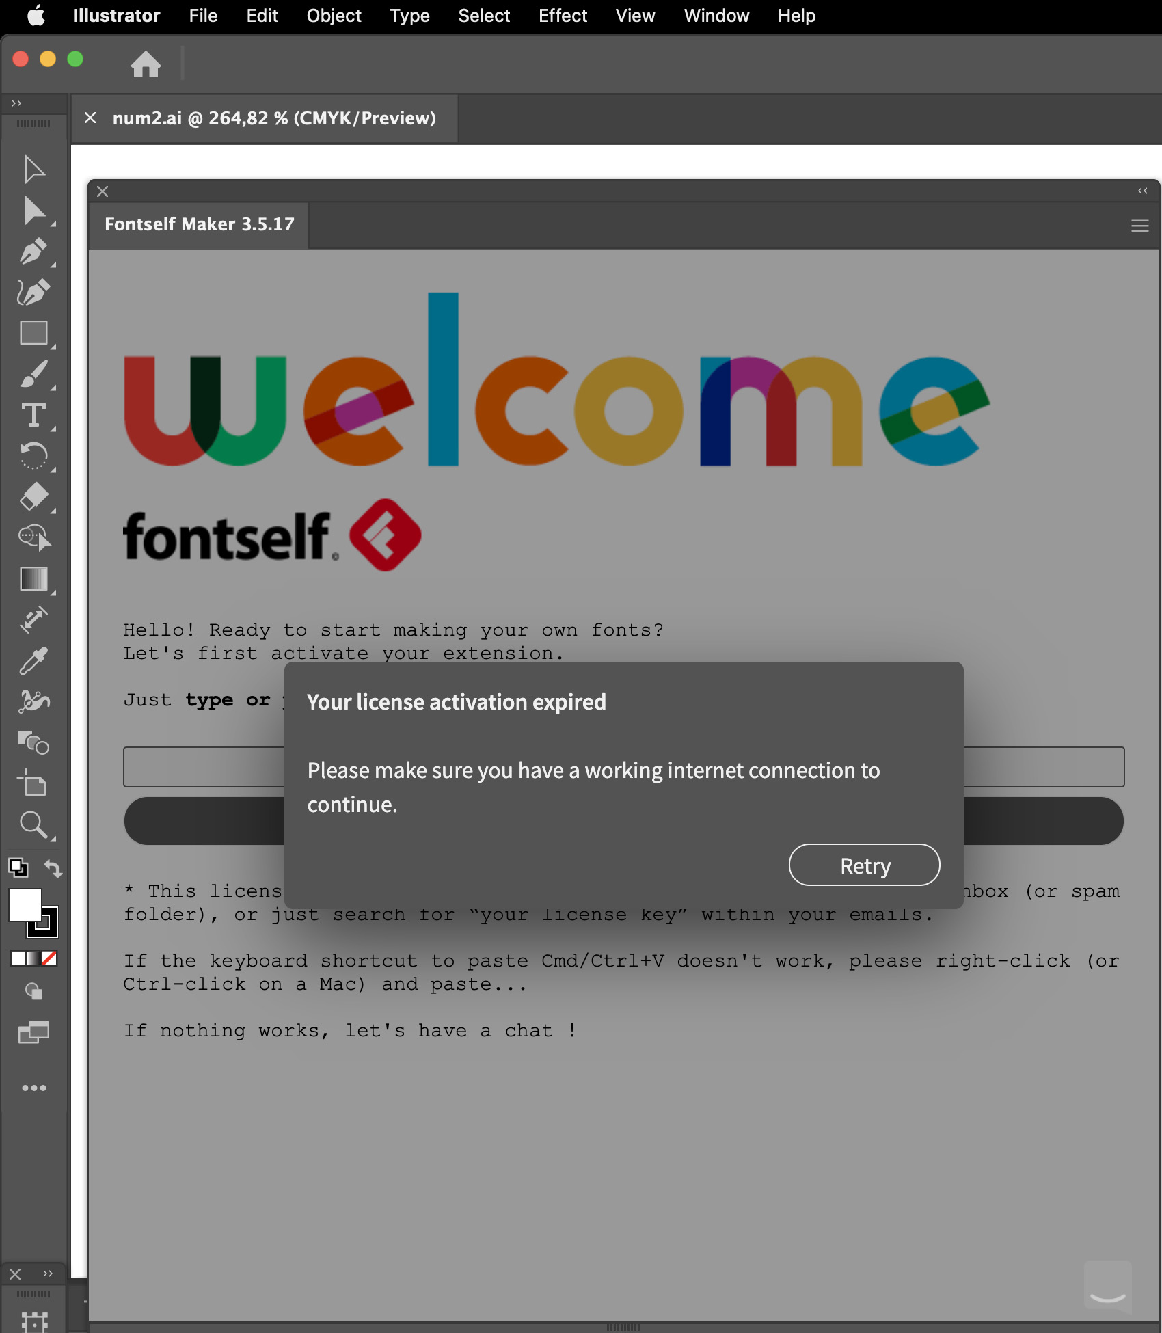Set the paint to None
This screenshot has width=1162, height=1333.
pos(49,958)
